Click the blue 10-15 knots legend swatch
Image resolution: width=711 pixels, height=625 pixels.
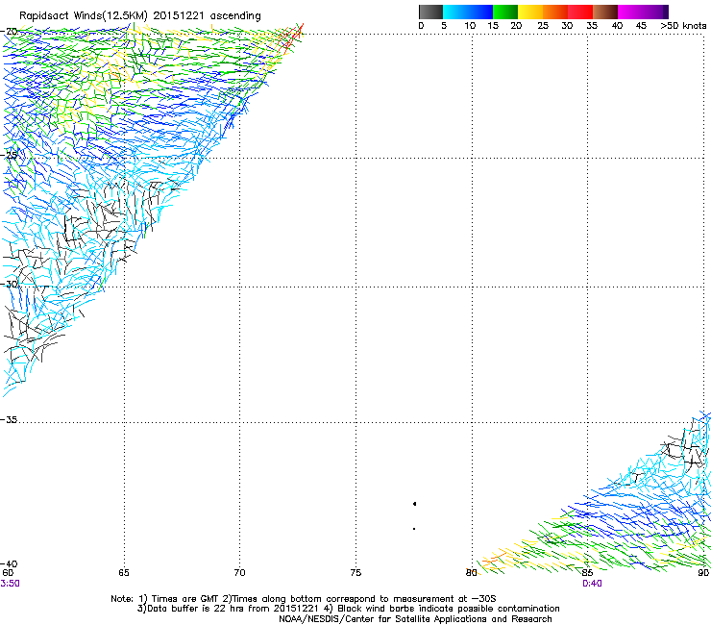pyautogui.click(x=480, y=12)
